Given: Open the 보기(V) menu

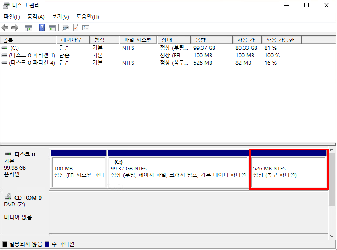Looking at the screenshot, I should [60, 17].
